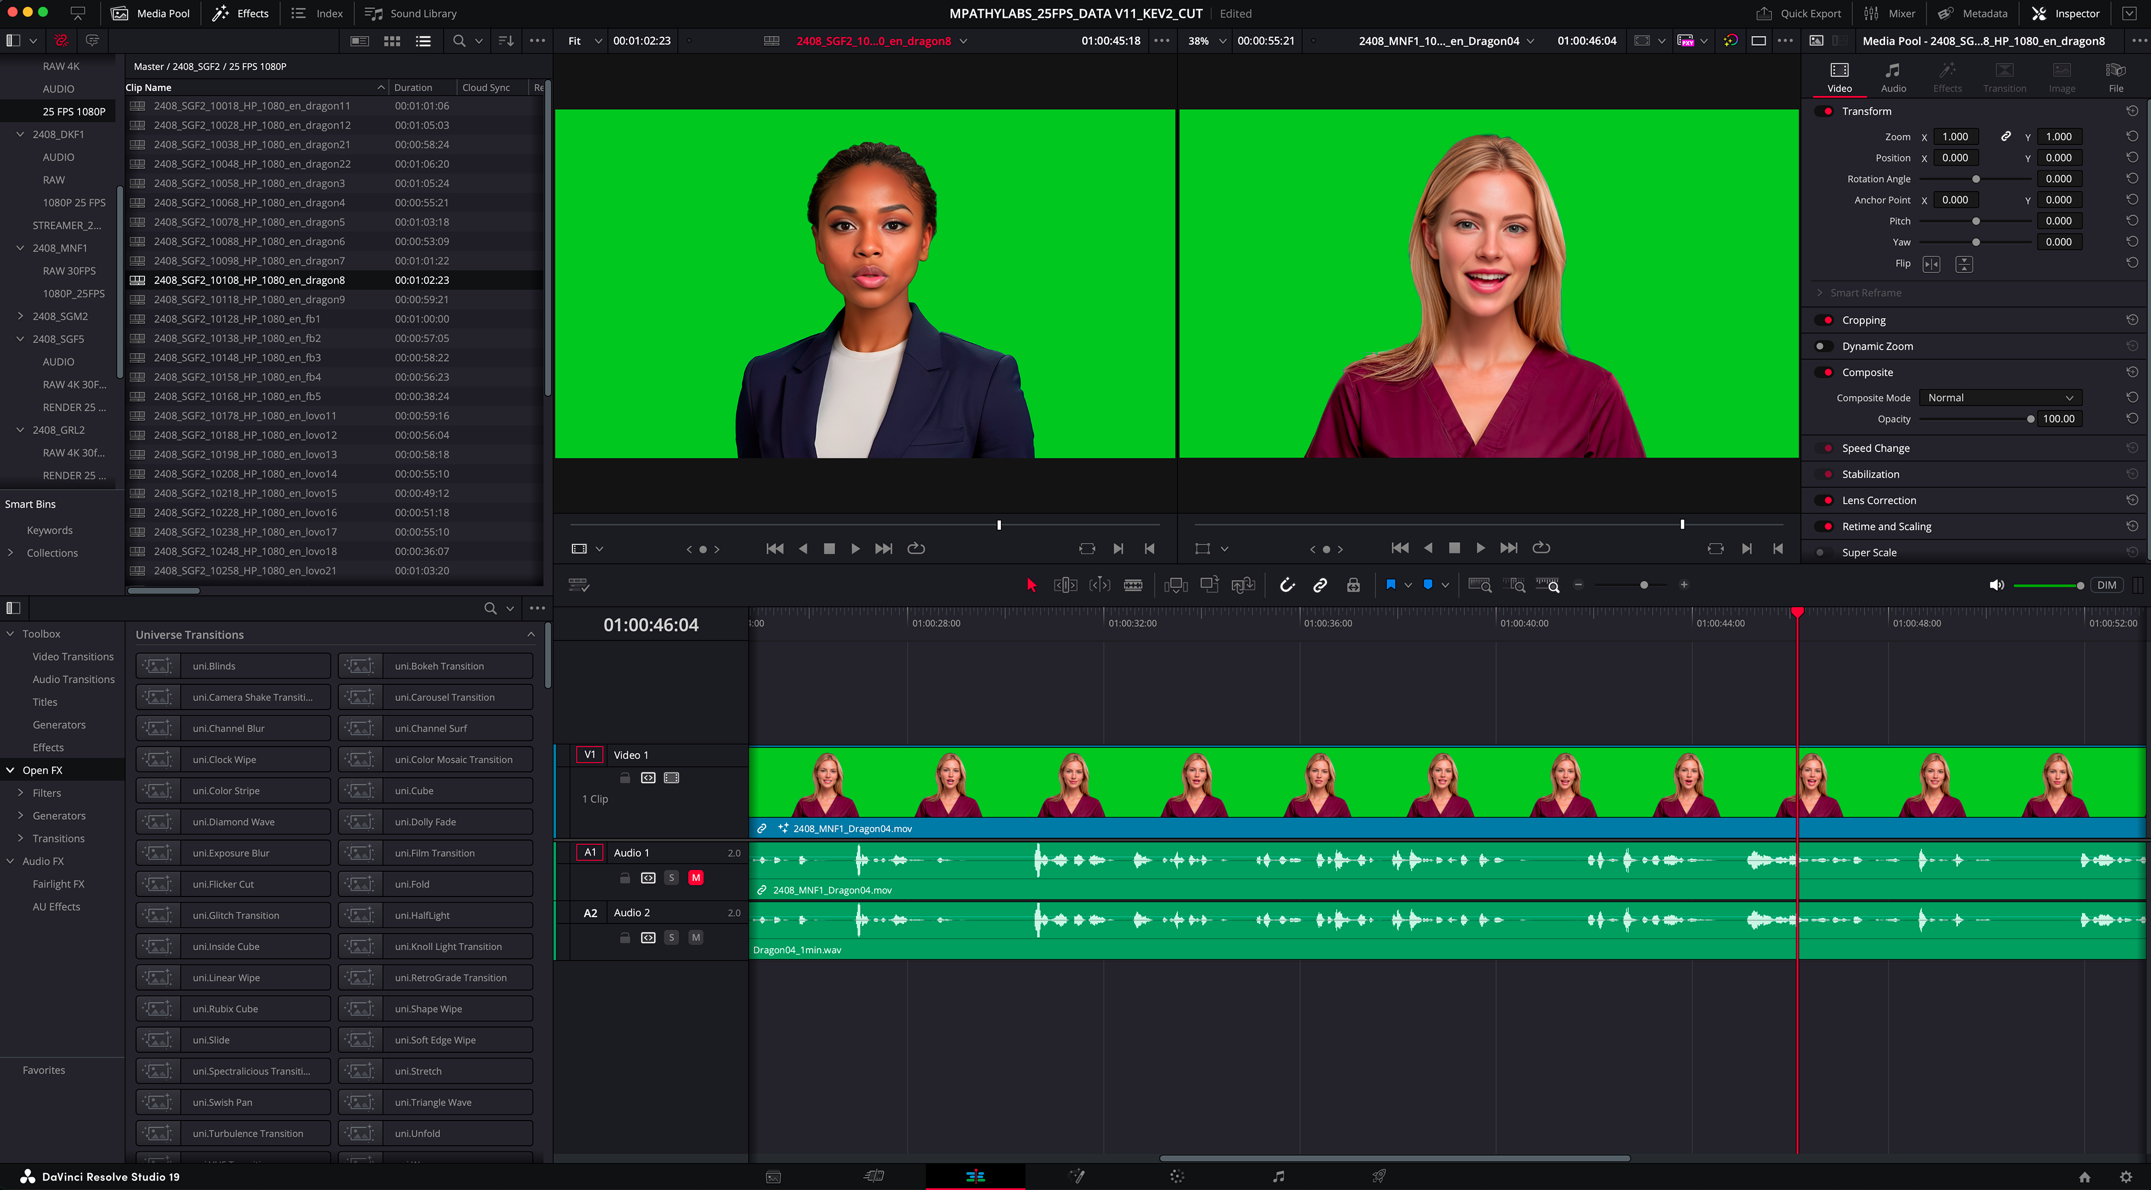Screen dimensions: 2151x1190
Task: Open the Sound Library panel
Action: click(412, 13)
